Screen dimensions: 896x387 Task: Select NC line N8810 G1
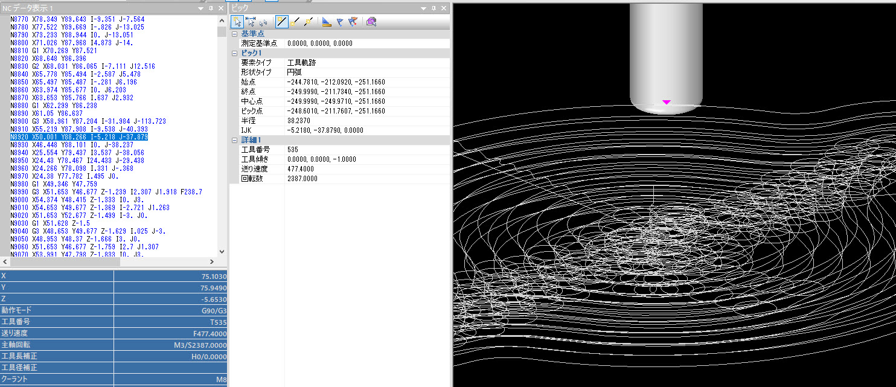54,51
